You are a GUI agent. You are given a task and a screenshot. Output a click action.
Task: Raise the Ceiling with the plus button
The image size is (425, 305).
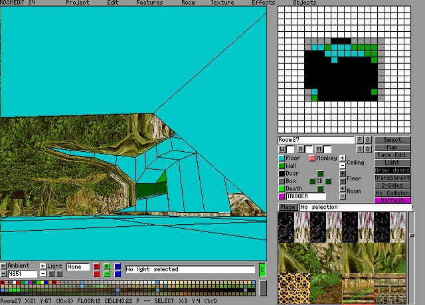click(342, 158)
